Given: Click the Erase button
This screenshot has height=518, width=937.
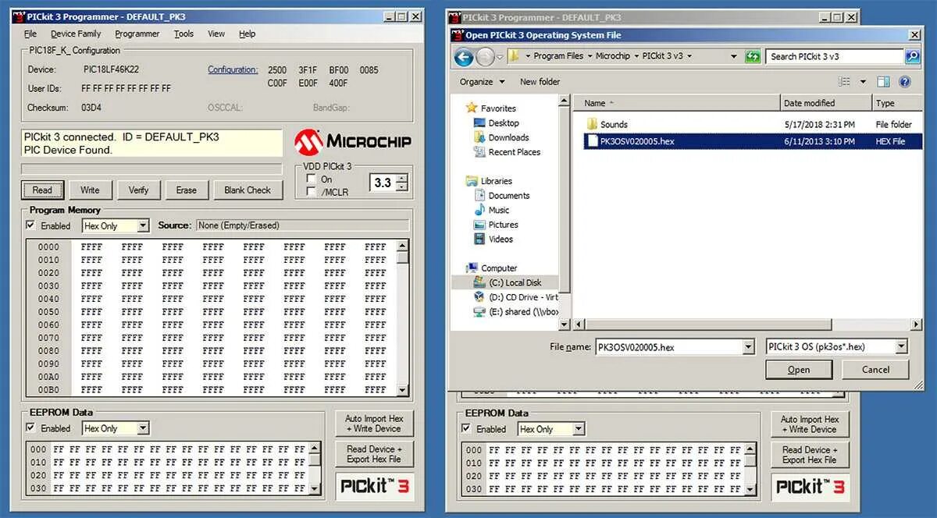Looking at the screenshot, I should (186, 190).
